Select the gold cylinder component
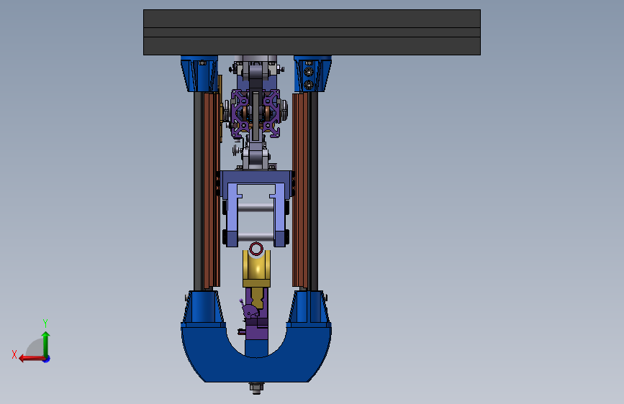Image resolution: width=624 pixels, height=404 pixels. point(257,268)
